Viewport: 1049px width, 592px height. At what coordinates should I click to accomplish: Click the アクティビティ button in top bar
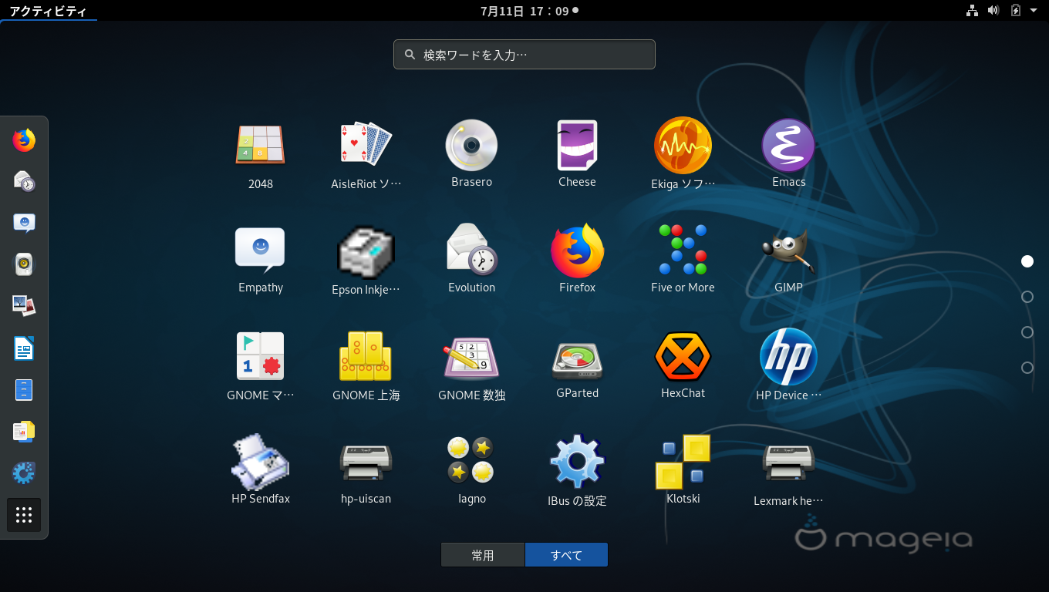(49, 11)
